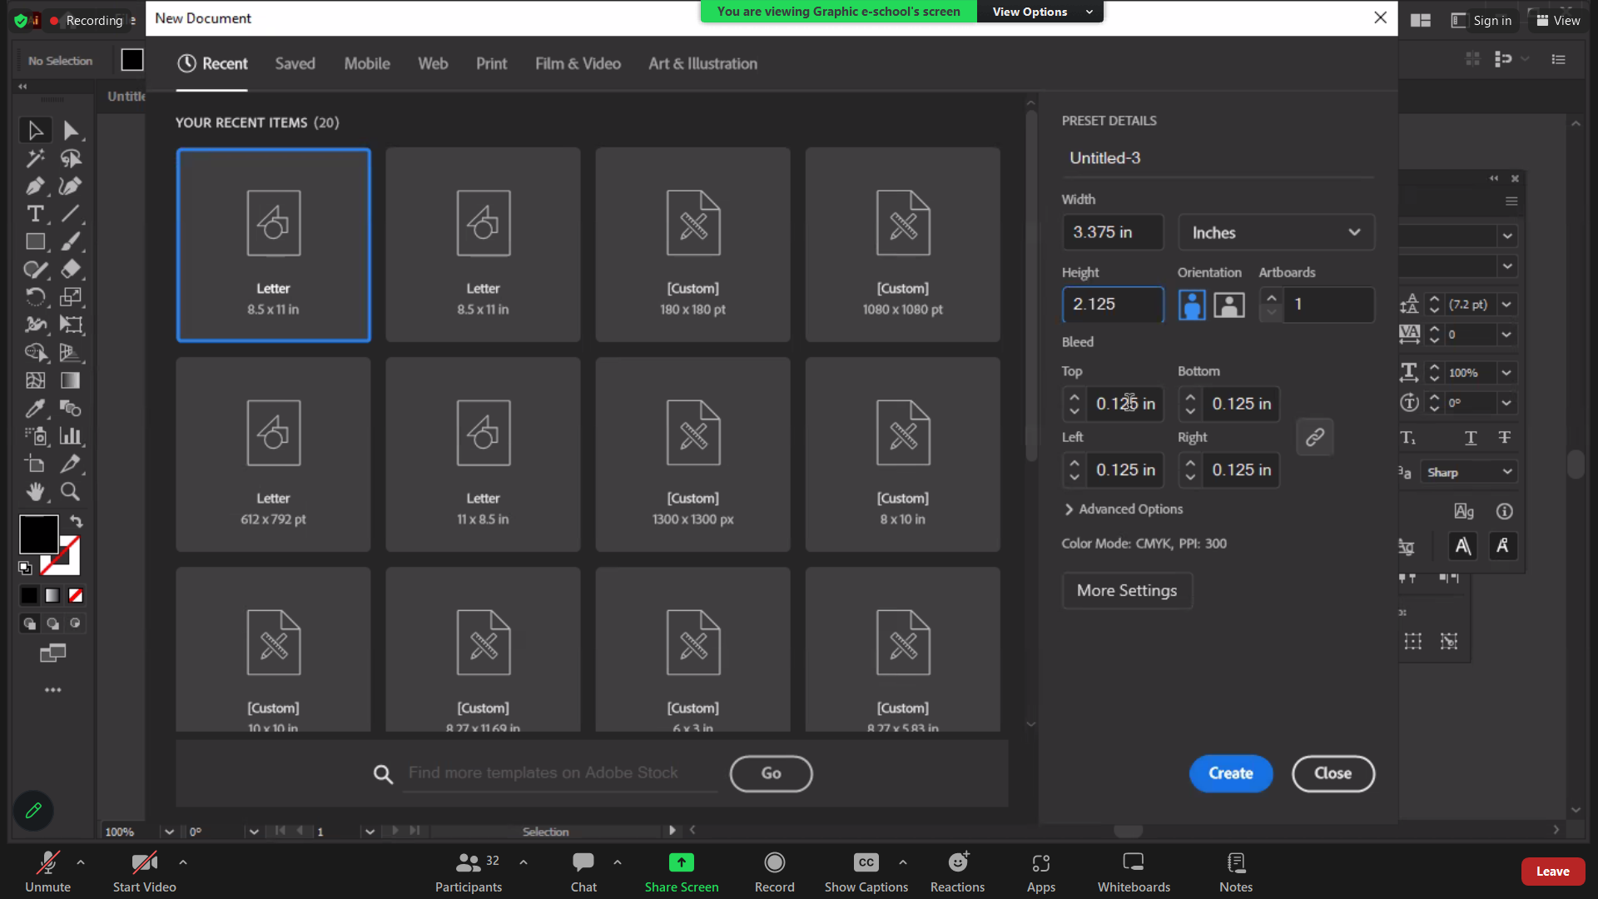The image size is (1598, 899).
Task: Open Edit Toolbar three dots
Action: click(x=52, y=690)
